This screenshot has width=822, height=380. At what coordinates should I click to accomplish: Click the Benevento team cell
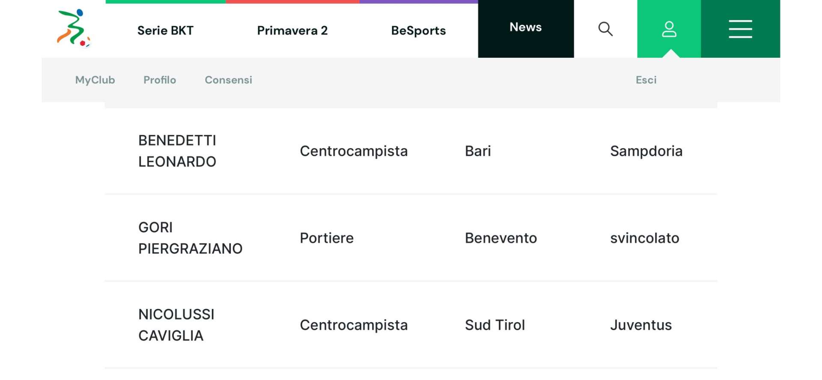tap(501, 238)
